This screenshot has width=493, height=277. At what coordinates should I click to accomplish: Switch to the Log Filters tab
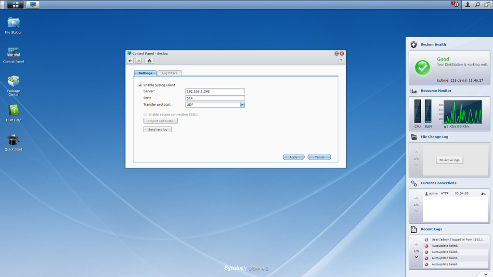pos(169,73)
